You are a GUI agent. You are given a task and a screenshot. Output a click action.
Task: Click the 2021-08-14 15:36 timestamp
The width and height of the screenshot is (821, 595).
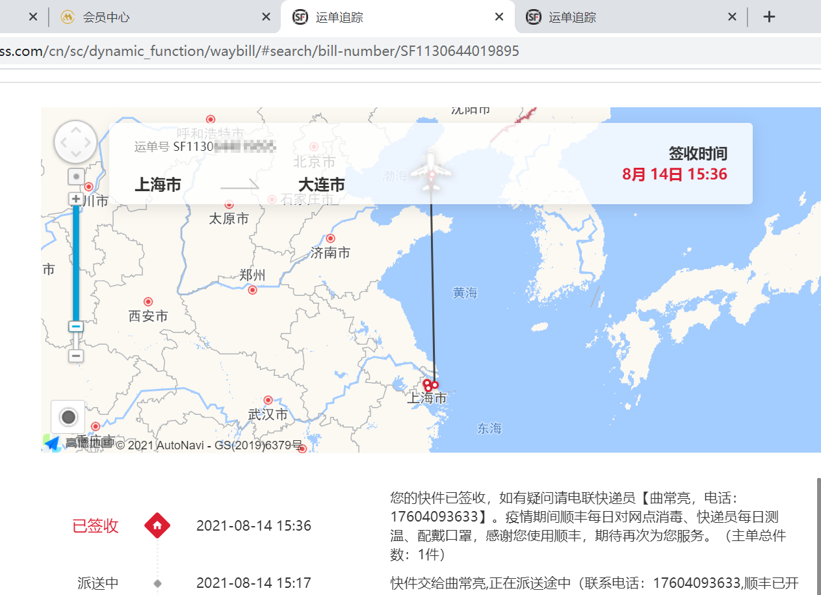(254, 526)
